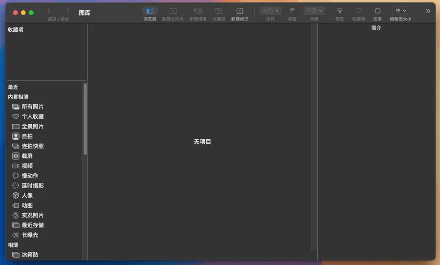Expand the toolbar overflow chevrons
This screenshot has width=440, height=265.
428,11
